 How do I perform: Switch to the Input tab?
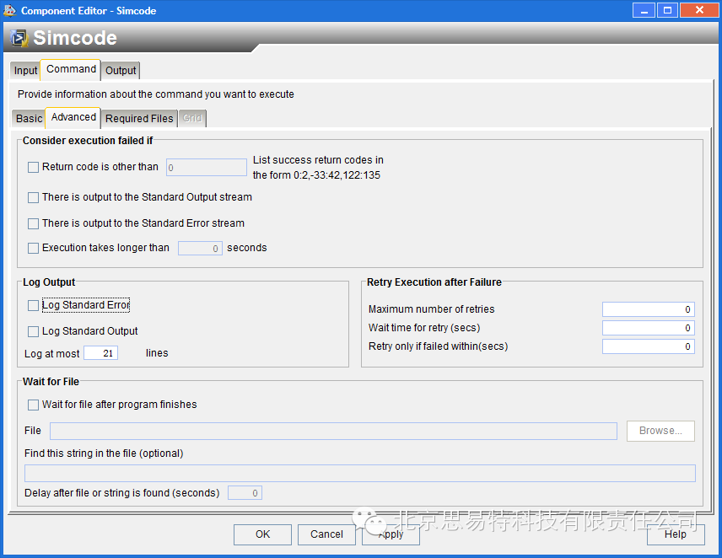click(25, 71)
